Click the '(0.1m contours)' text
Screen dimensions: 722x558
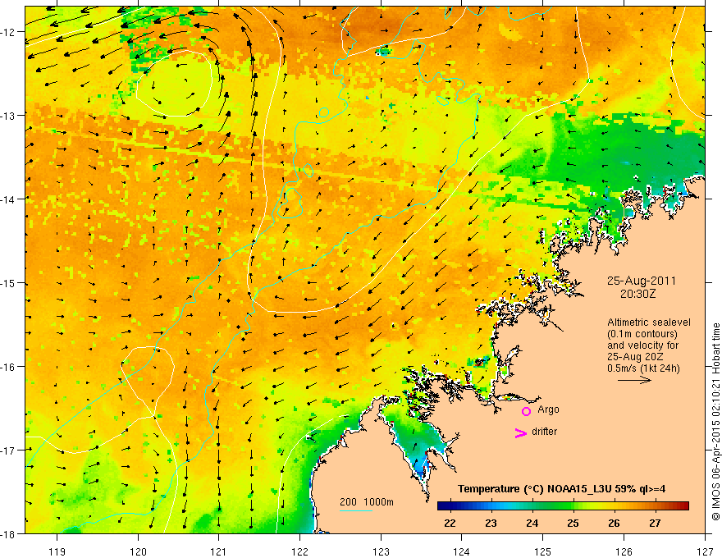pyautogui.click(x=642, y=334)
